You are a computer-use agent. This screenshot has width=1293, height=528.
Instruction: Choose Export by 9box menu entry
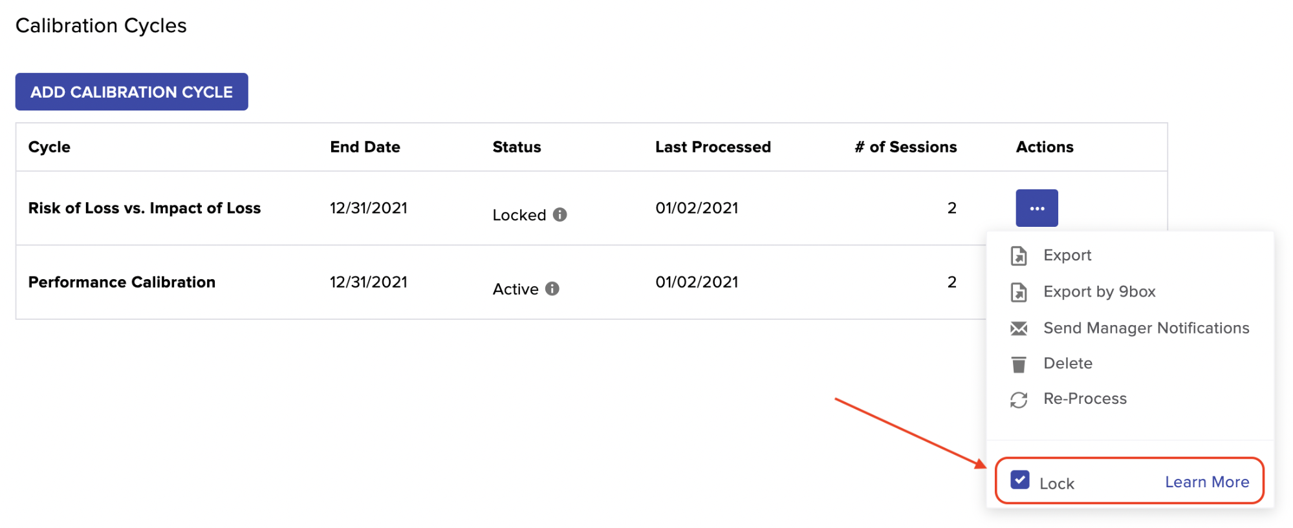point(1100,291)
